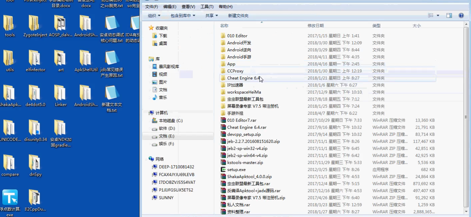Open the view options dropdown arrow
Screen dimensions: 471x217
[438, 16]
